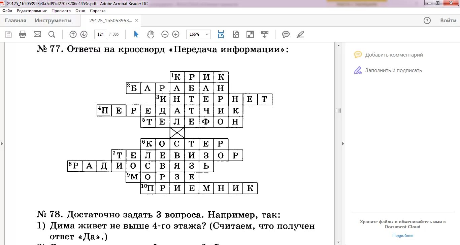Collapse the right tools pane arrow

click(343, 144)
